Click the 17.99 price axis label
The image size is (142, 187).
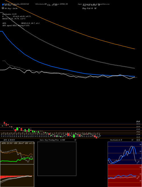138,135
